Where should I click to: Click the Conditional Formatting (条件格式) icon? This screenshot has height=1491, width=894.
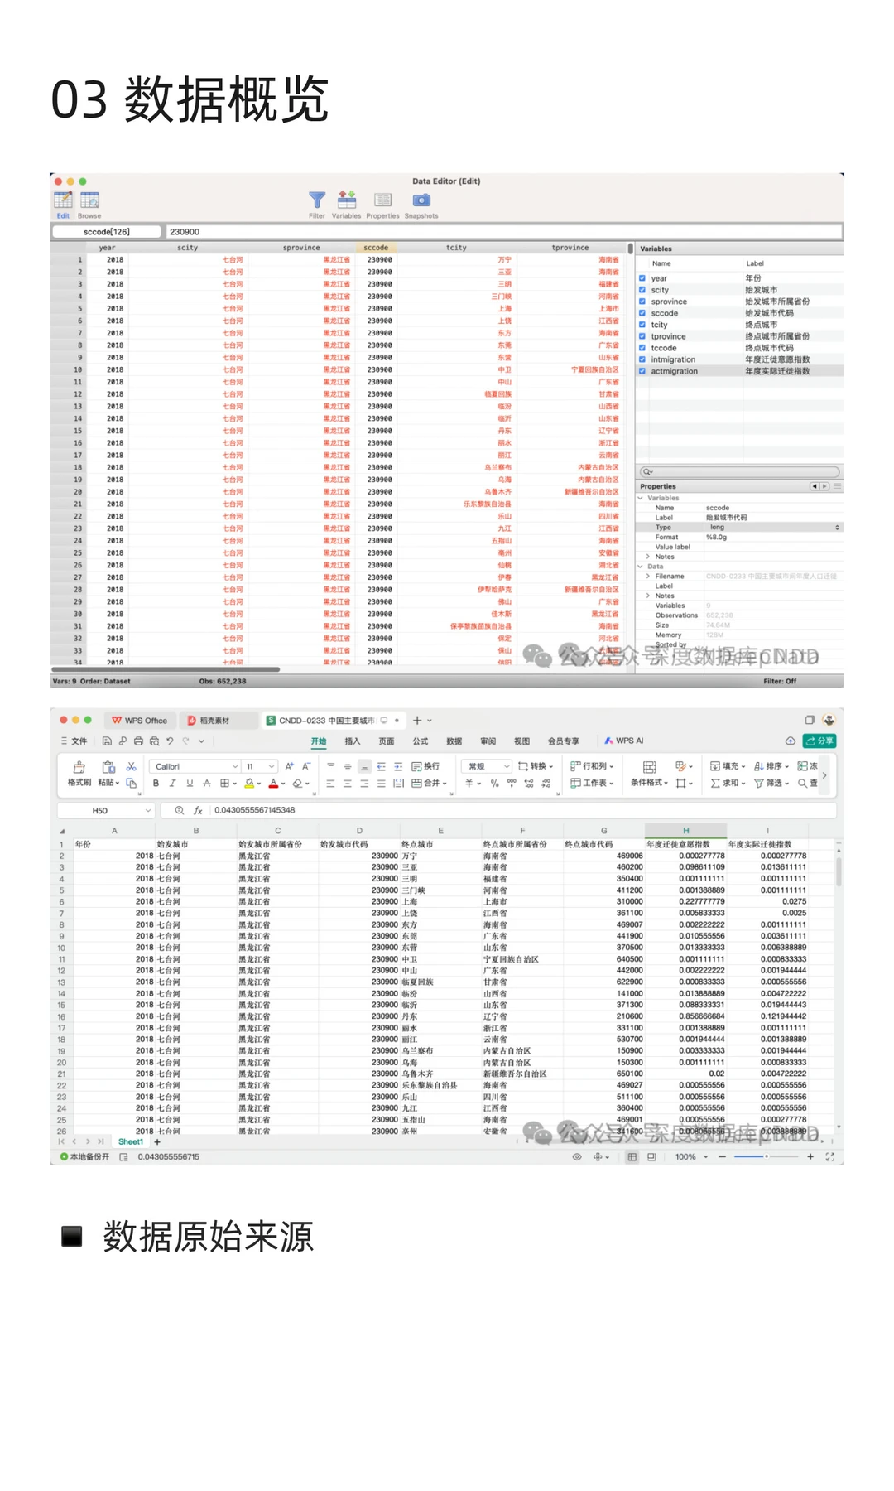pos(649,767)
